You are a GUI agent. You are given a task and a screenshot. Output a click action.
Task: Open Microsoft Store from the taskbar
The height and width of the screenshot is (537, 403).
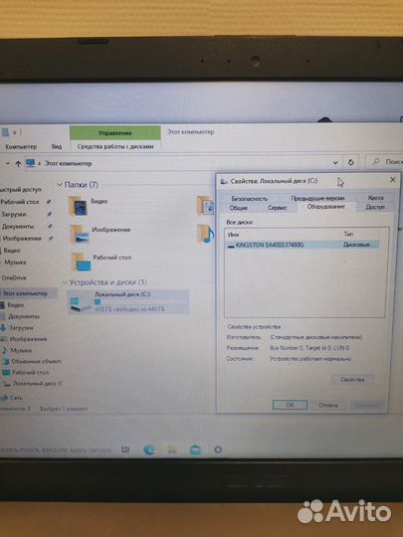tap(195, 449)
